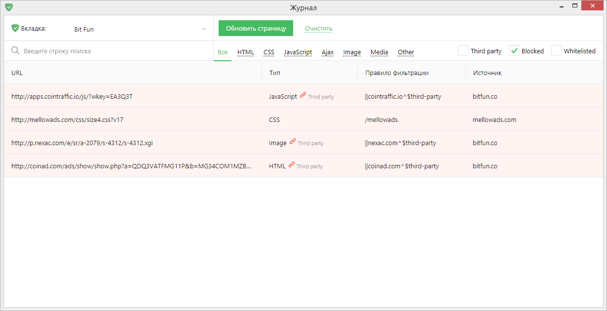Select the Other filter tab
Viewport: 607px width, 311px height.
pyautogui.click(x=406, y=52)
